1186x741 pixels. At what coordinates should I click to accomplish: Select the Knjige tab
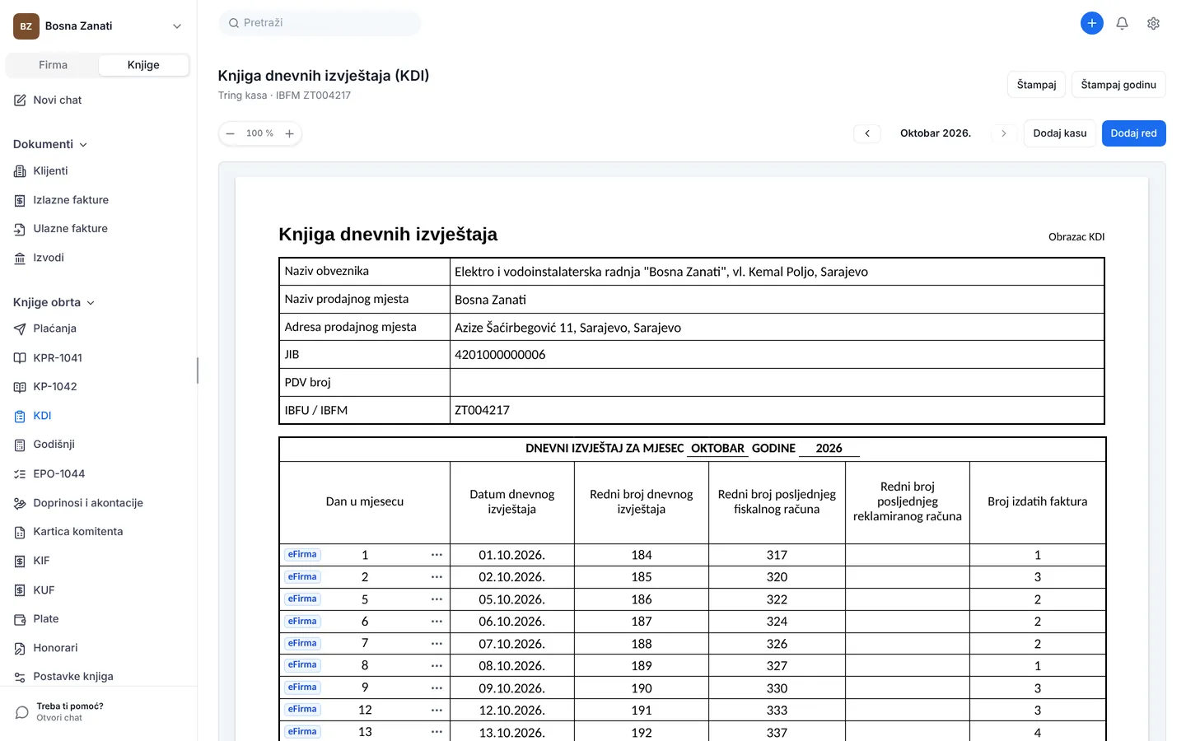point(143,65)
